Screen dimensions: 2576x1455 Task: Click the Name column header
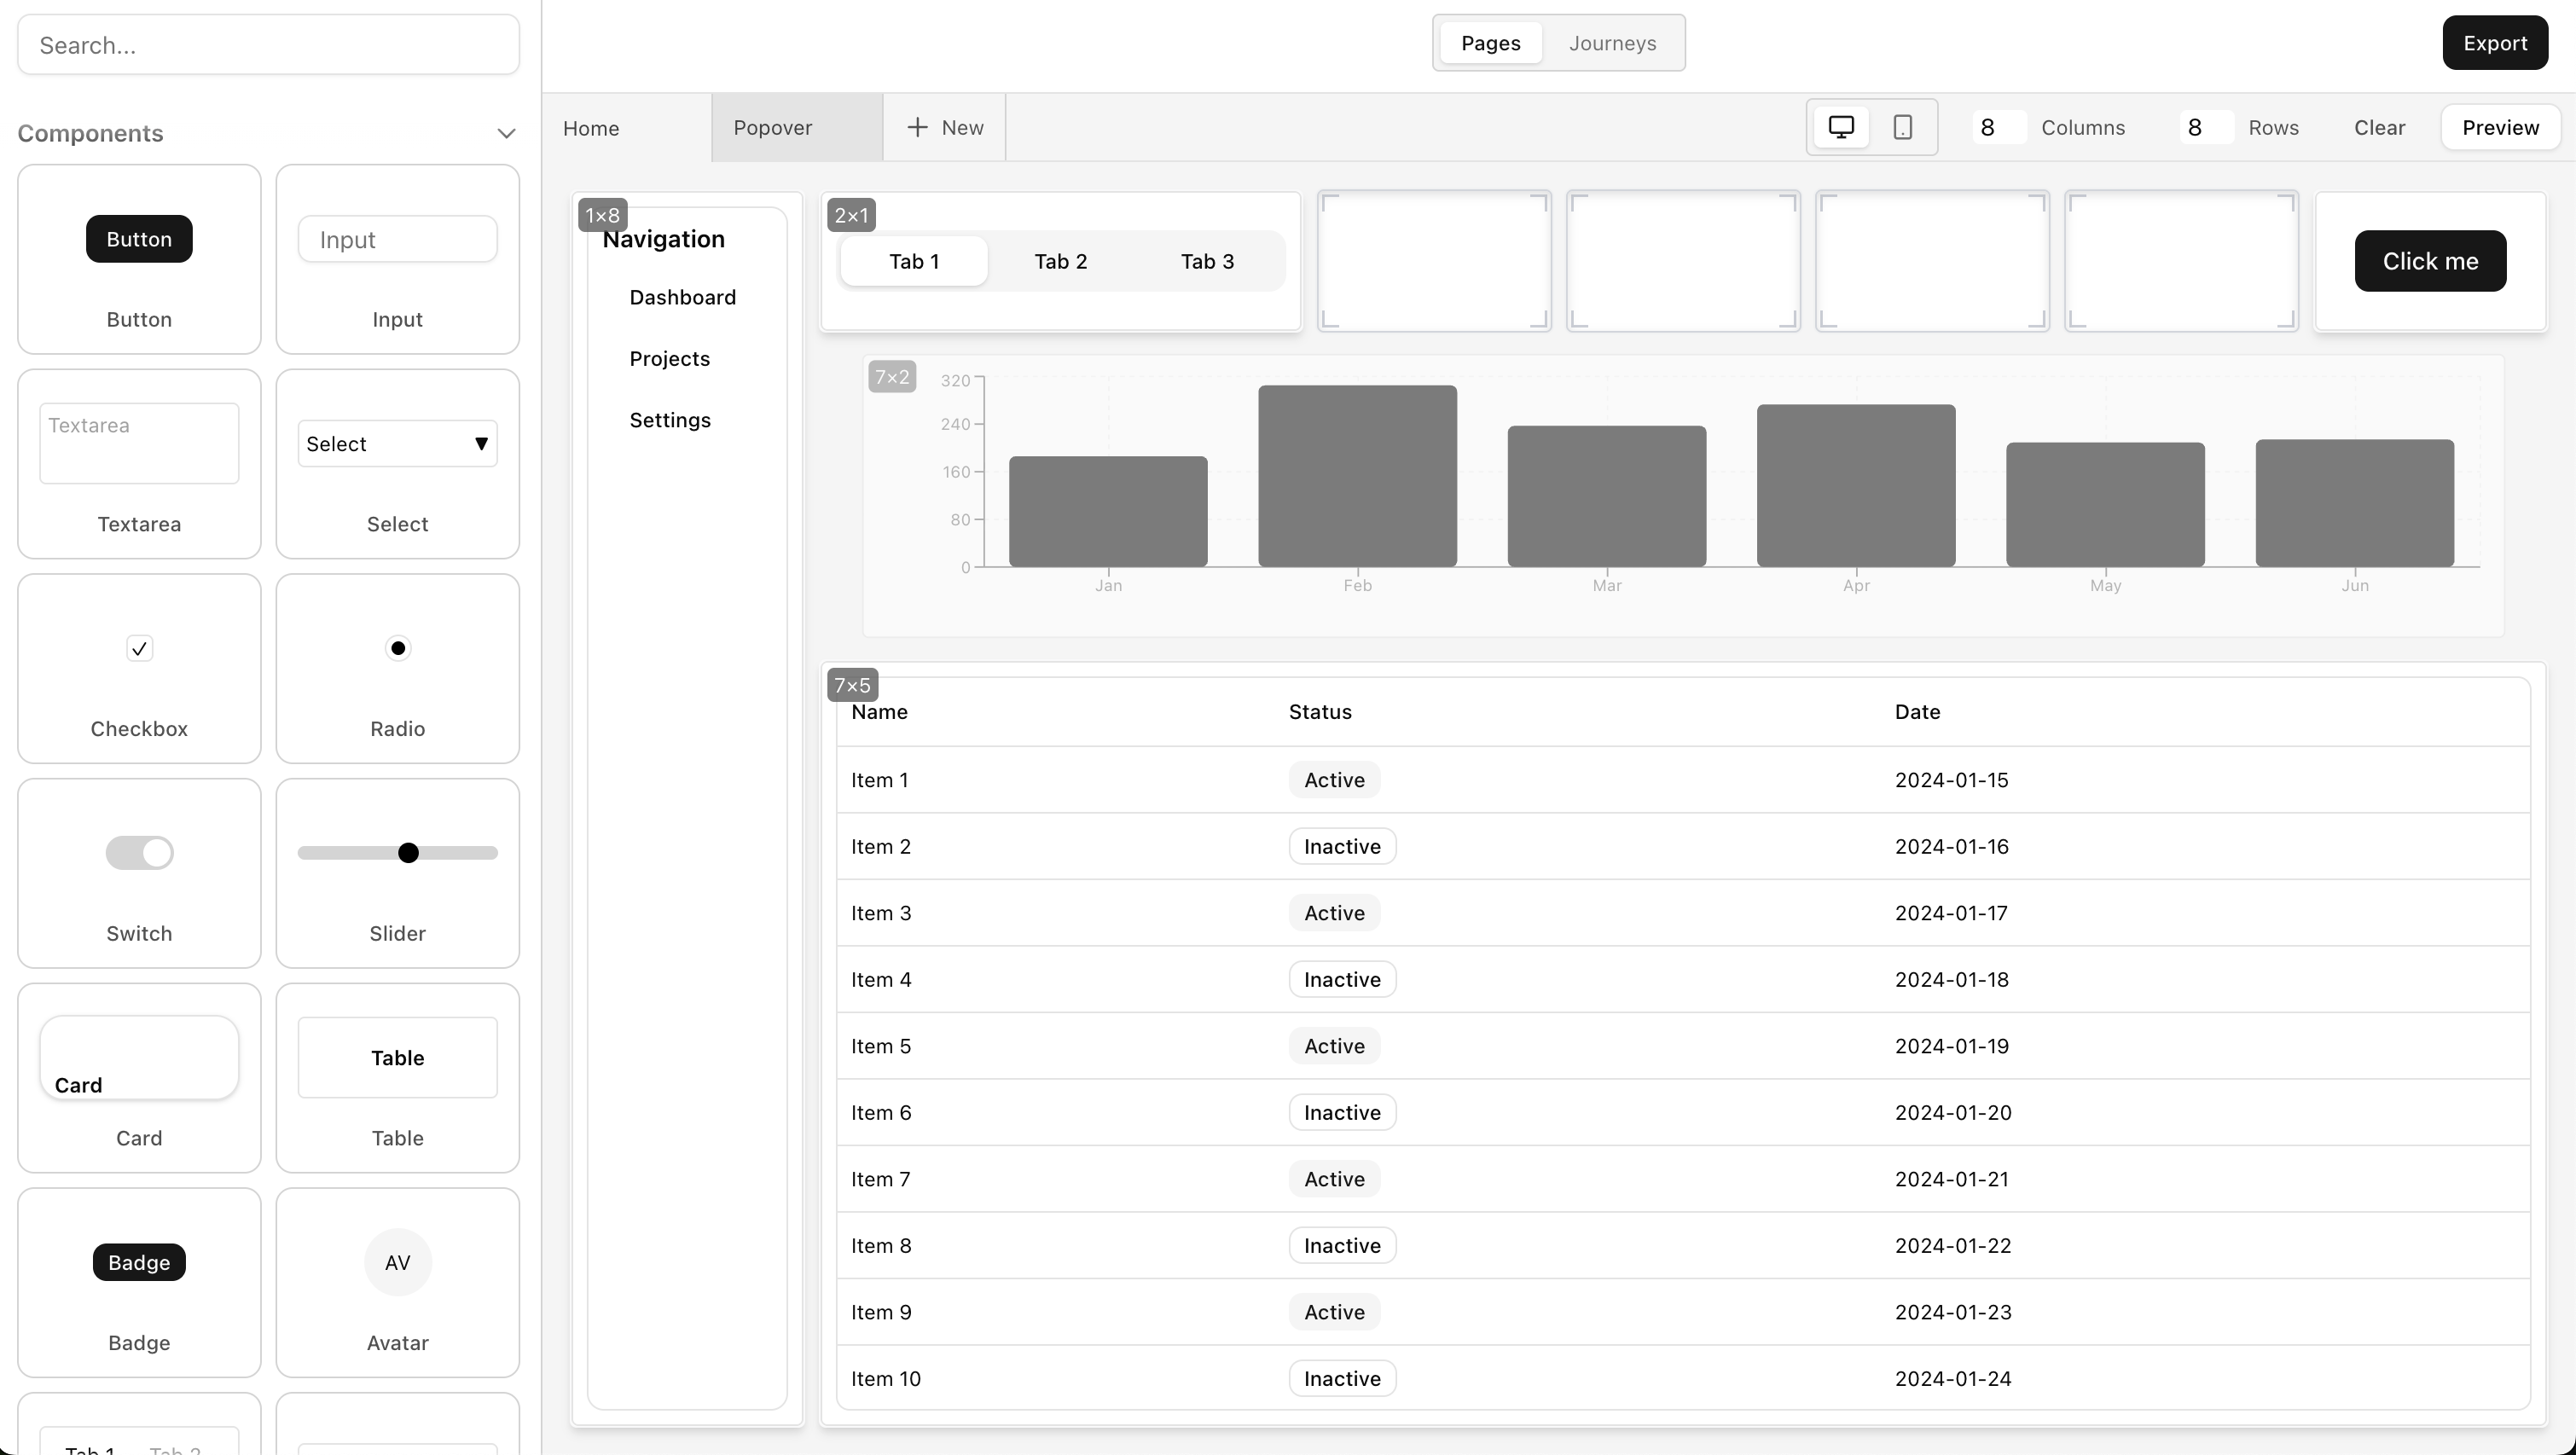click(x=879, y=712)
